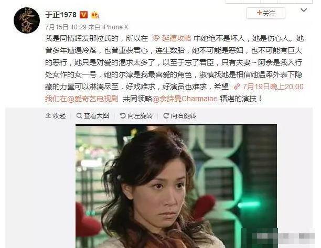Open the @爱奇艺电视剧 mention

93,99
